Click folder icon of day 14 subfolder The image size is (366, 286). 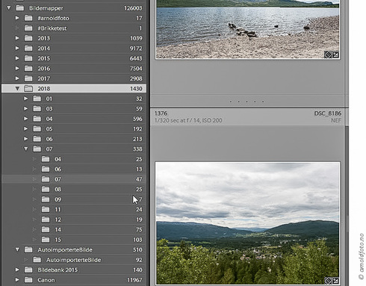pos(46,229)
